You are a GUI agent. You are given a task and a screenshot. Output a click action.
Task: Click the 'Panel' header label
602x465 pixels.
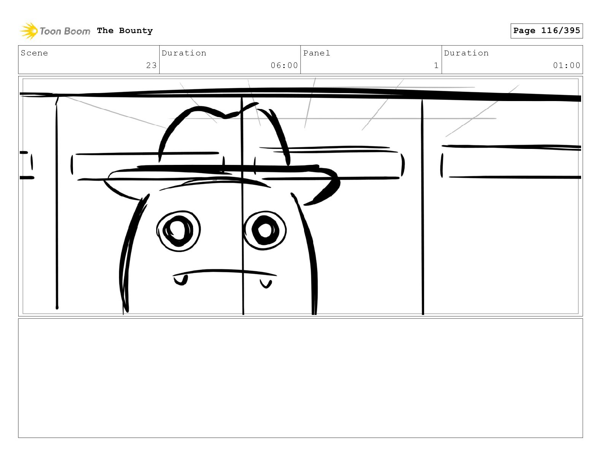[317, 53]
